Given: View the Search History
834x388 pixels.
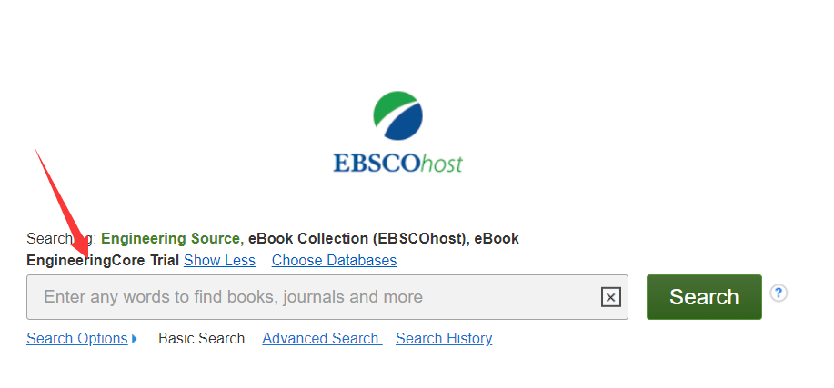Looking at the screenshot, I should point(444,339).
